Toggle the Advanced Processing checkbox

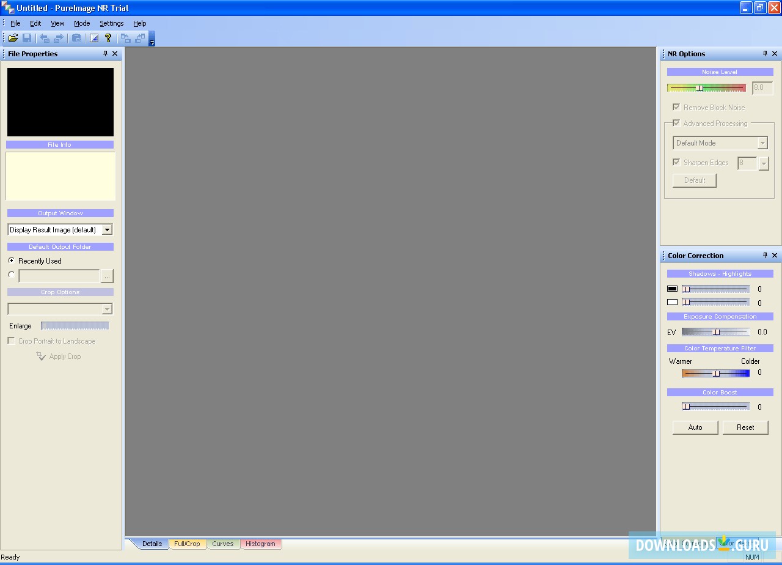[676, 123]
